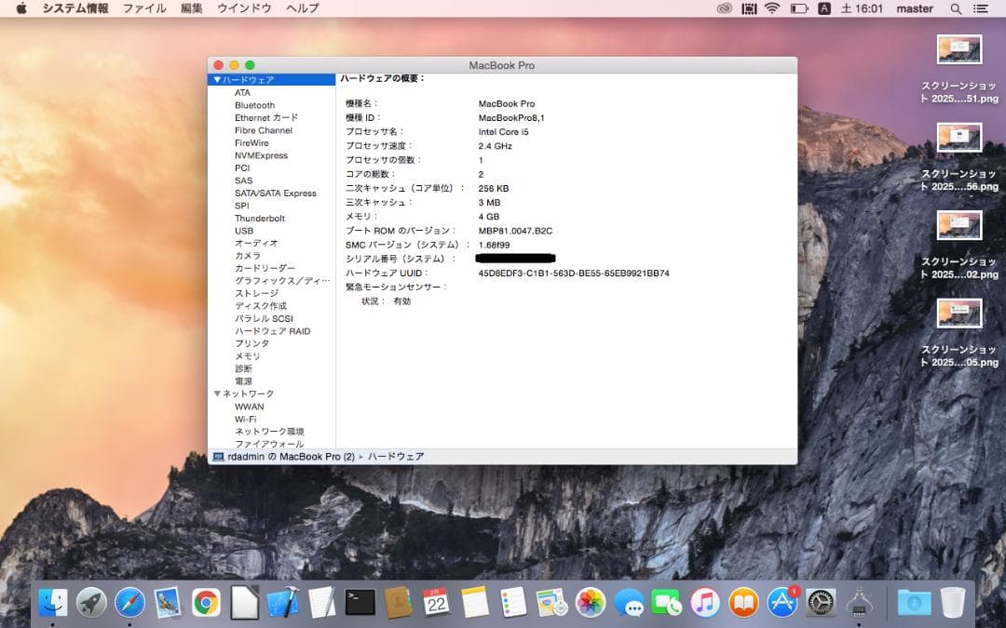Screen dimensions: 1006x628
Task: Launch Terminal from the Dock
Action: [x=360, y=603]
